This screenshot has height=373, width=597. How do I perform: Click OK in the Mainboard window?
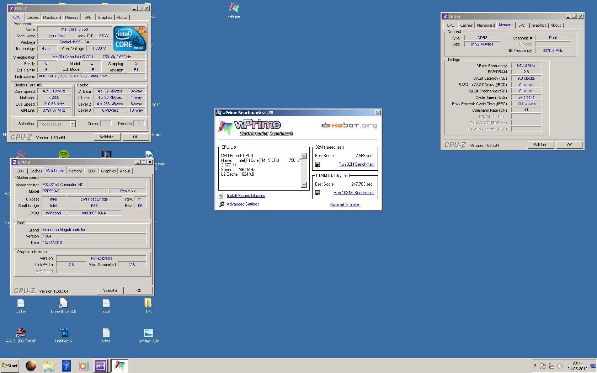tap(139, 291)
